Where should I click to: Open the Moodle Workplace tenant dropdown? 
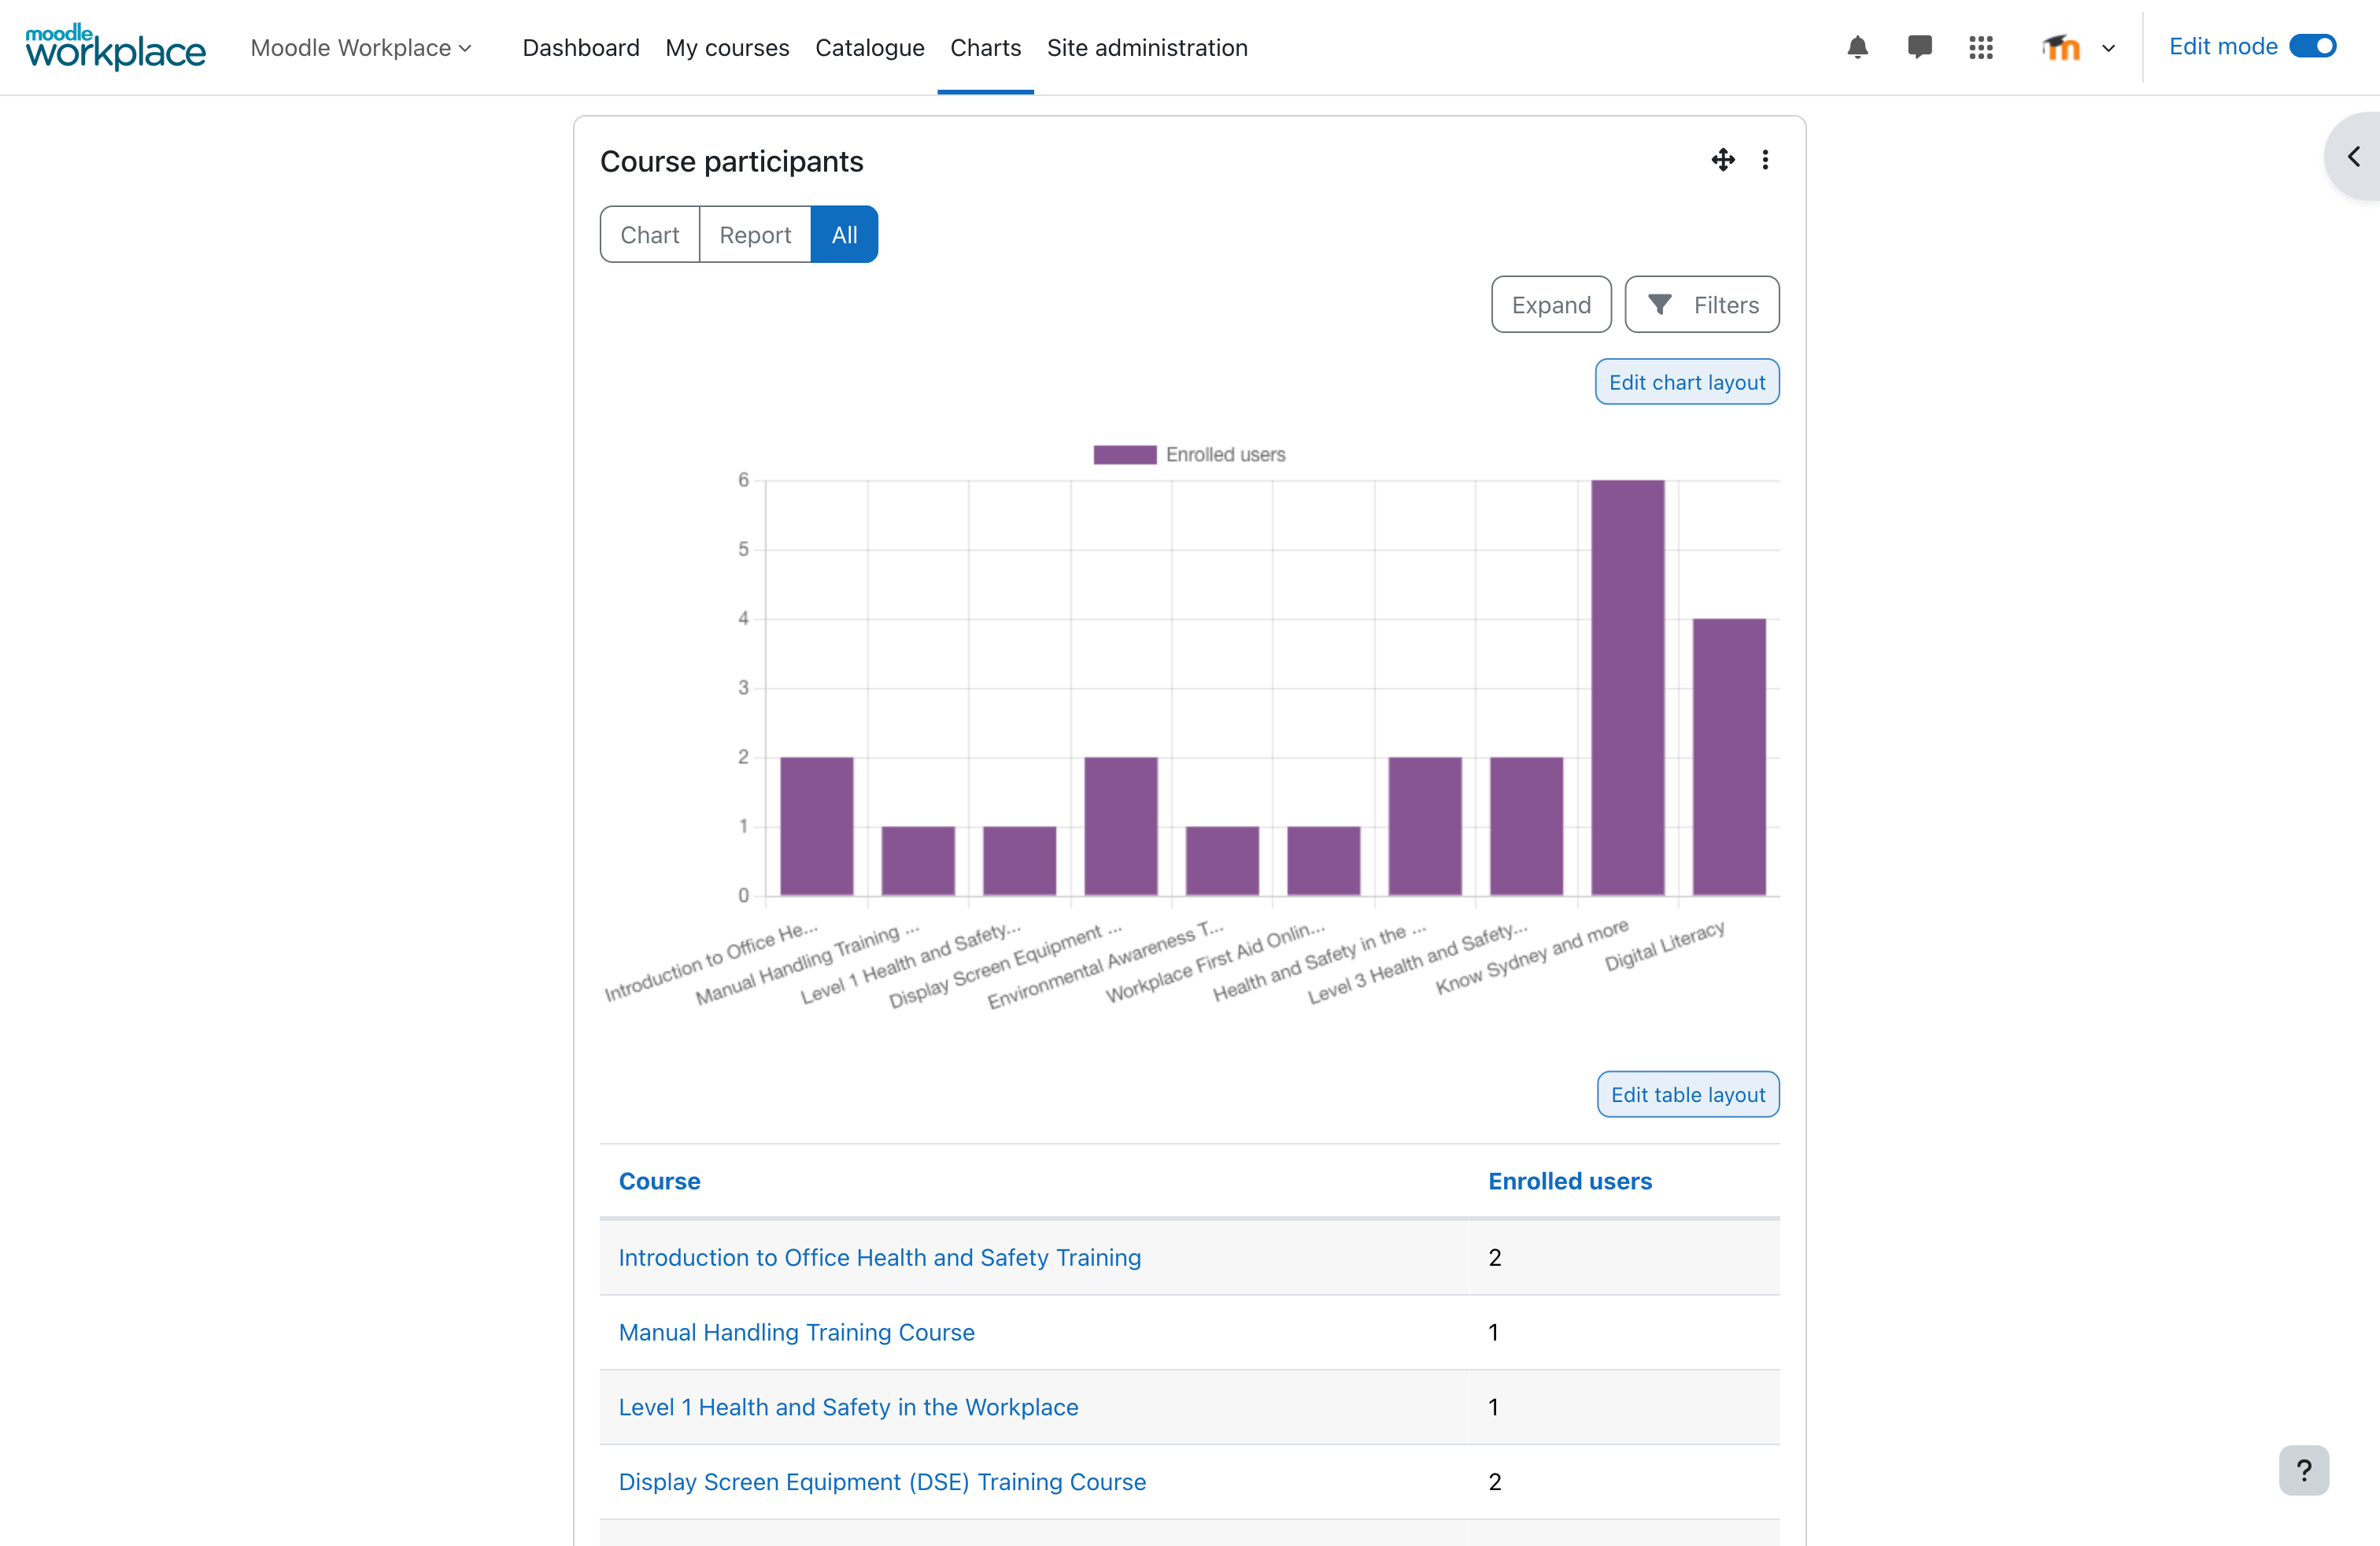361,47
